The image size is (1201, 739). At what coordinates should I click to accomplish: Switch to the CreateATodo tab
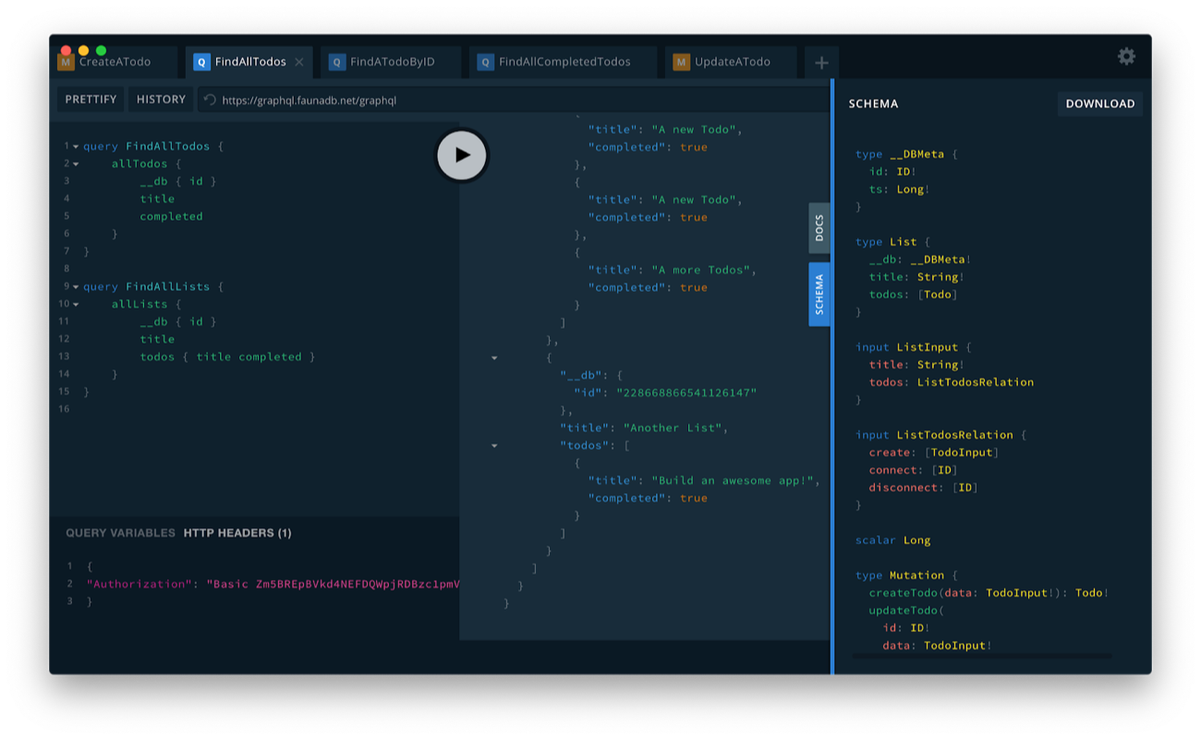tap(114, 62)
